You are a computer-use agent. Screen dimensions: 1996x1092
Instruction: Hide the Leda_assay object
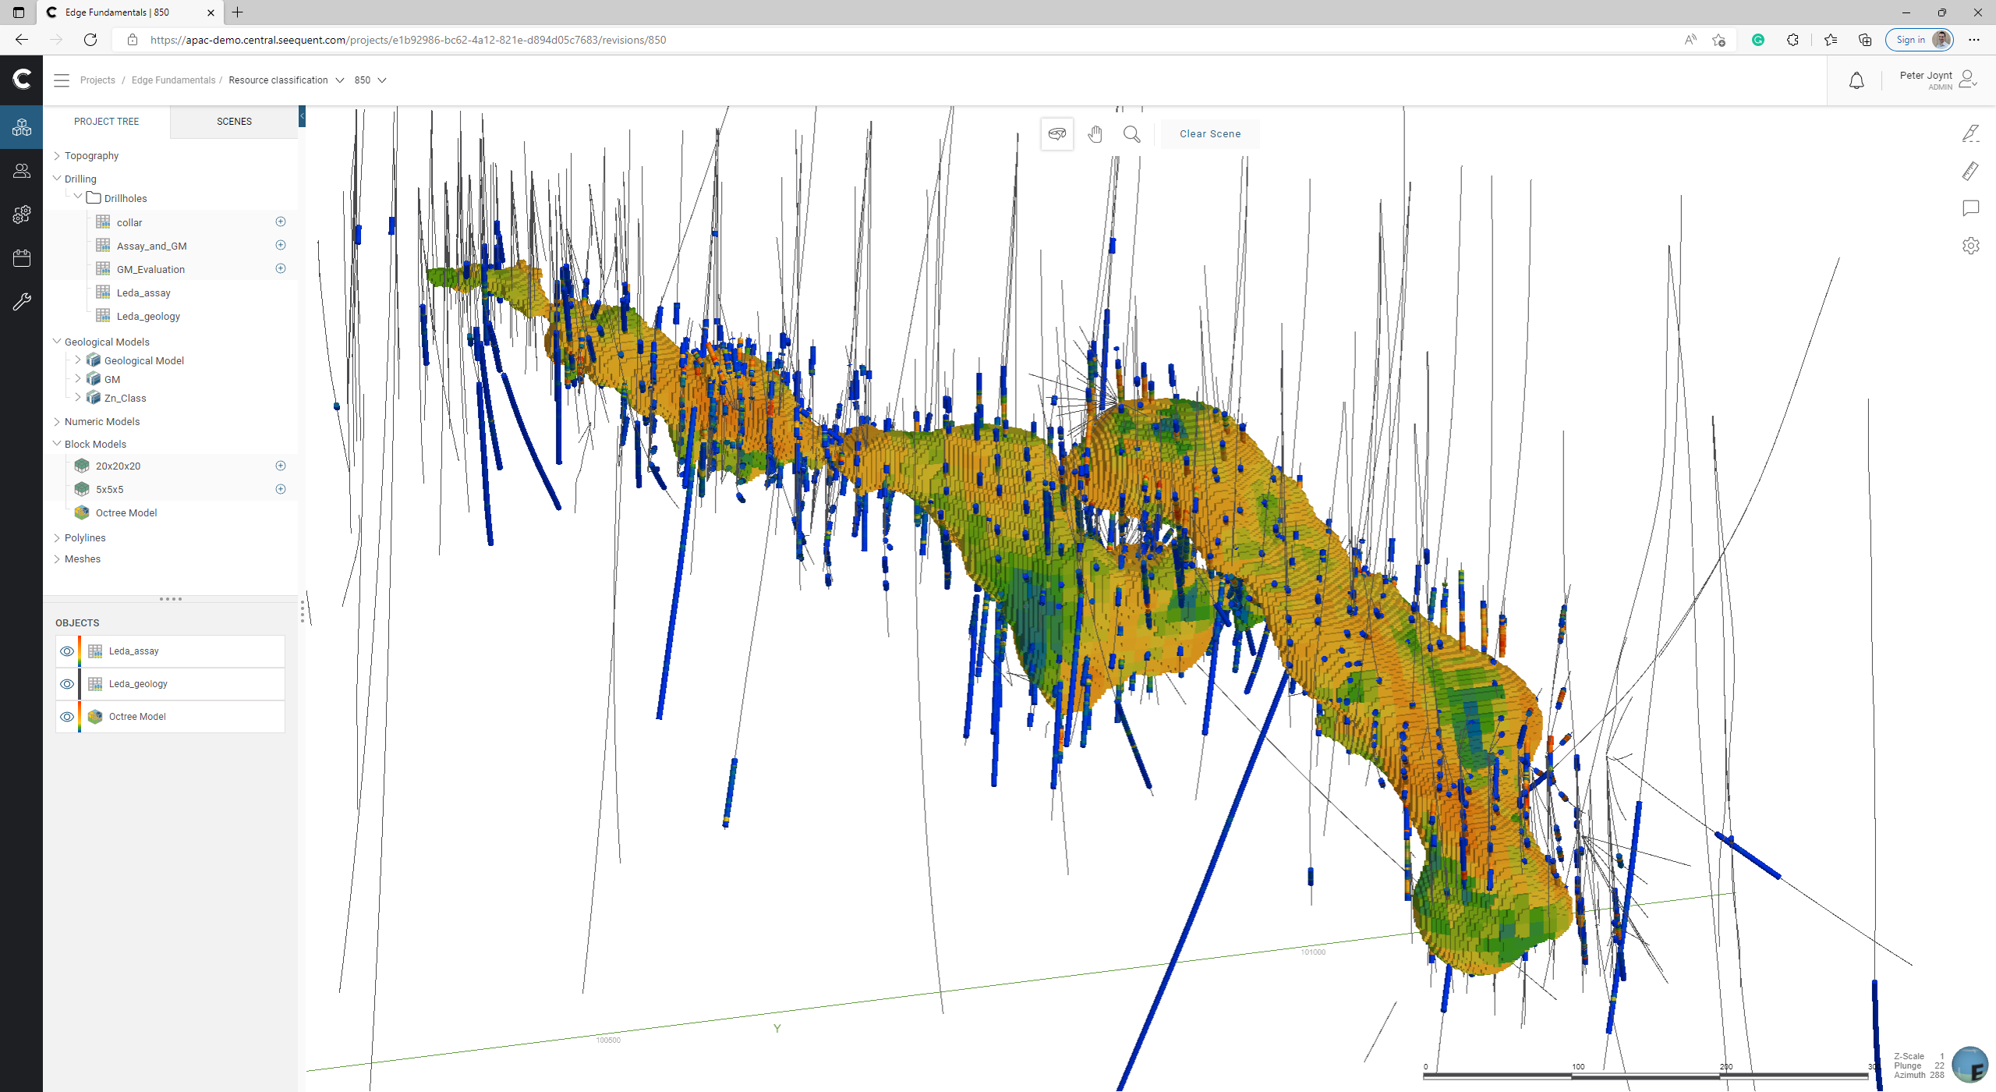[67, 651]
